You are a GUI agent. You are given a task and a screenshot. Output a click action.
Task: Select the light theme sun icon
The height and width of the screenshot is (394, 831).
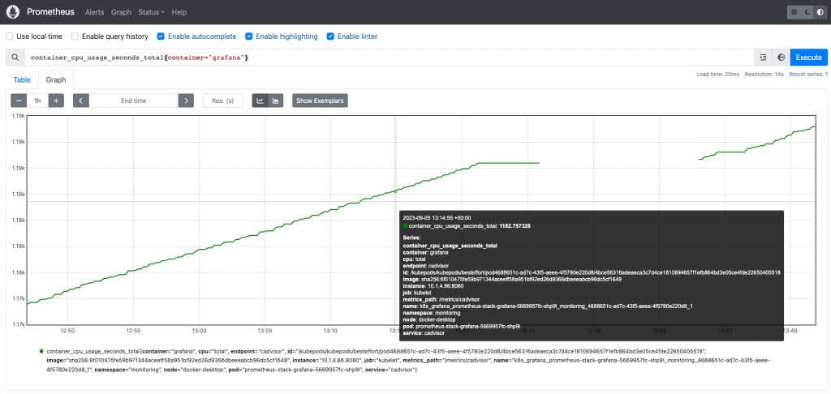point(794,12)
